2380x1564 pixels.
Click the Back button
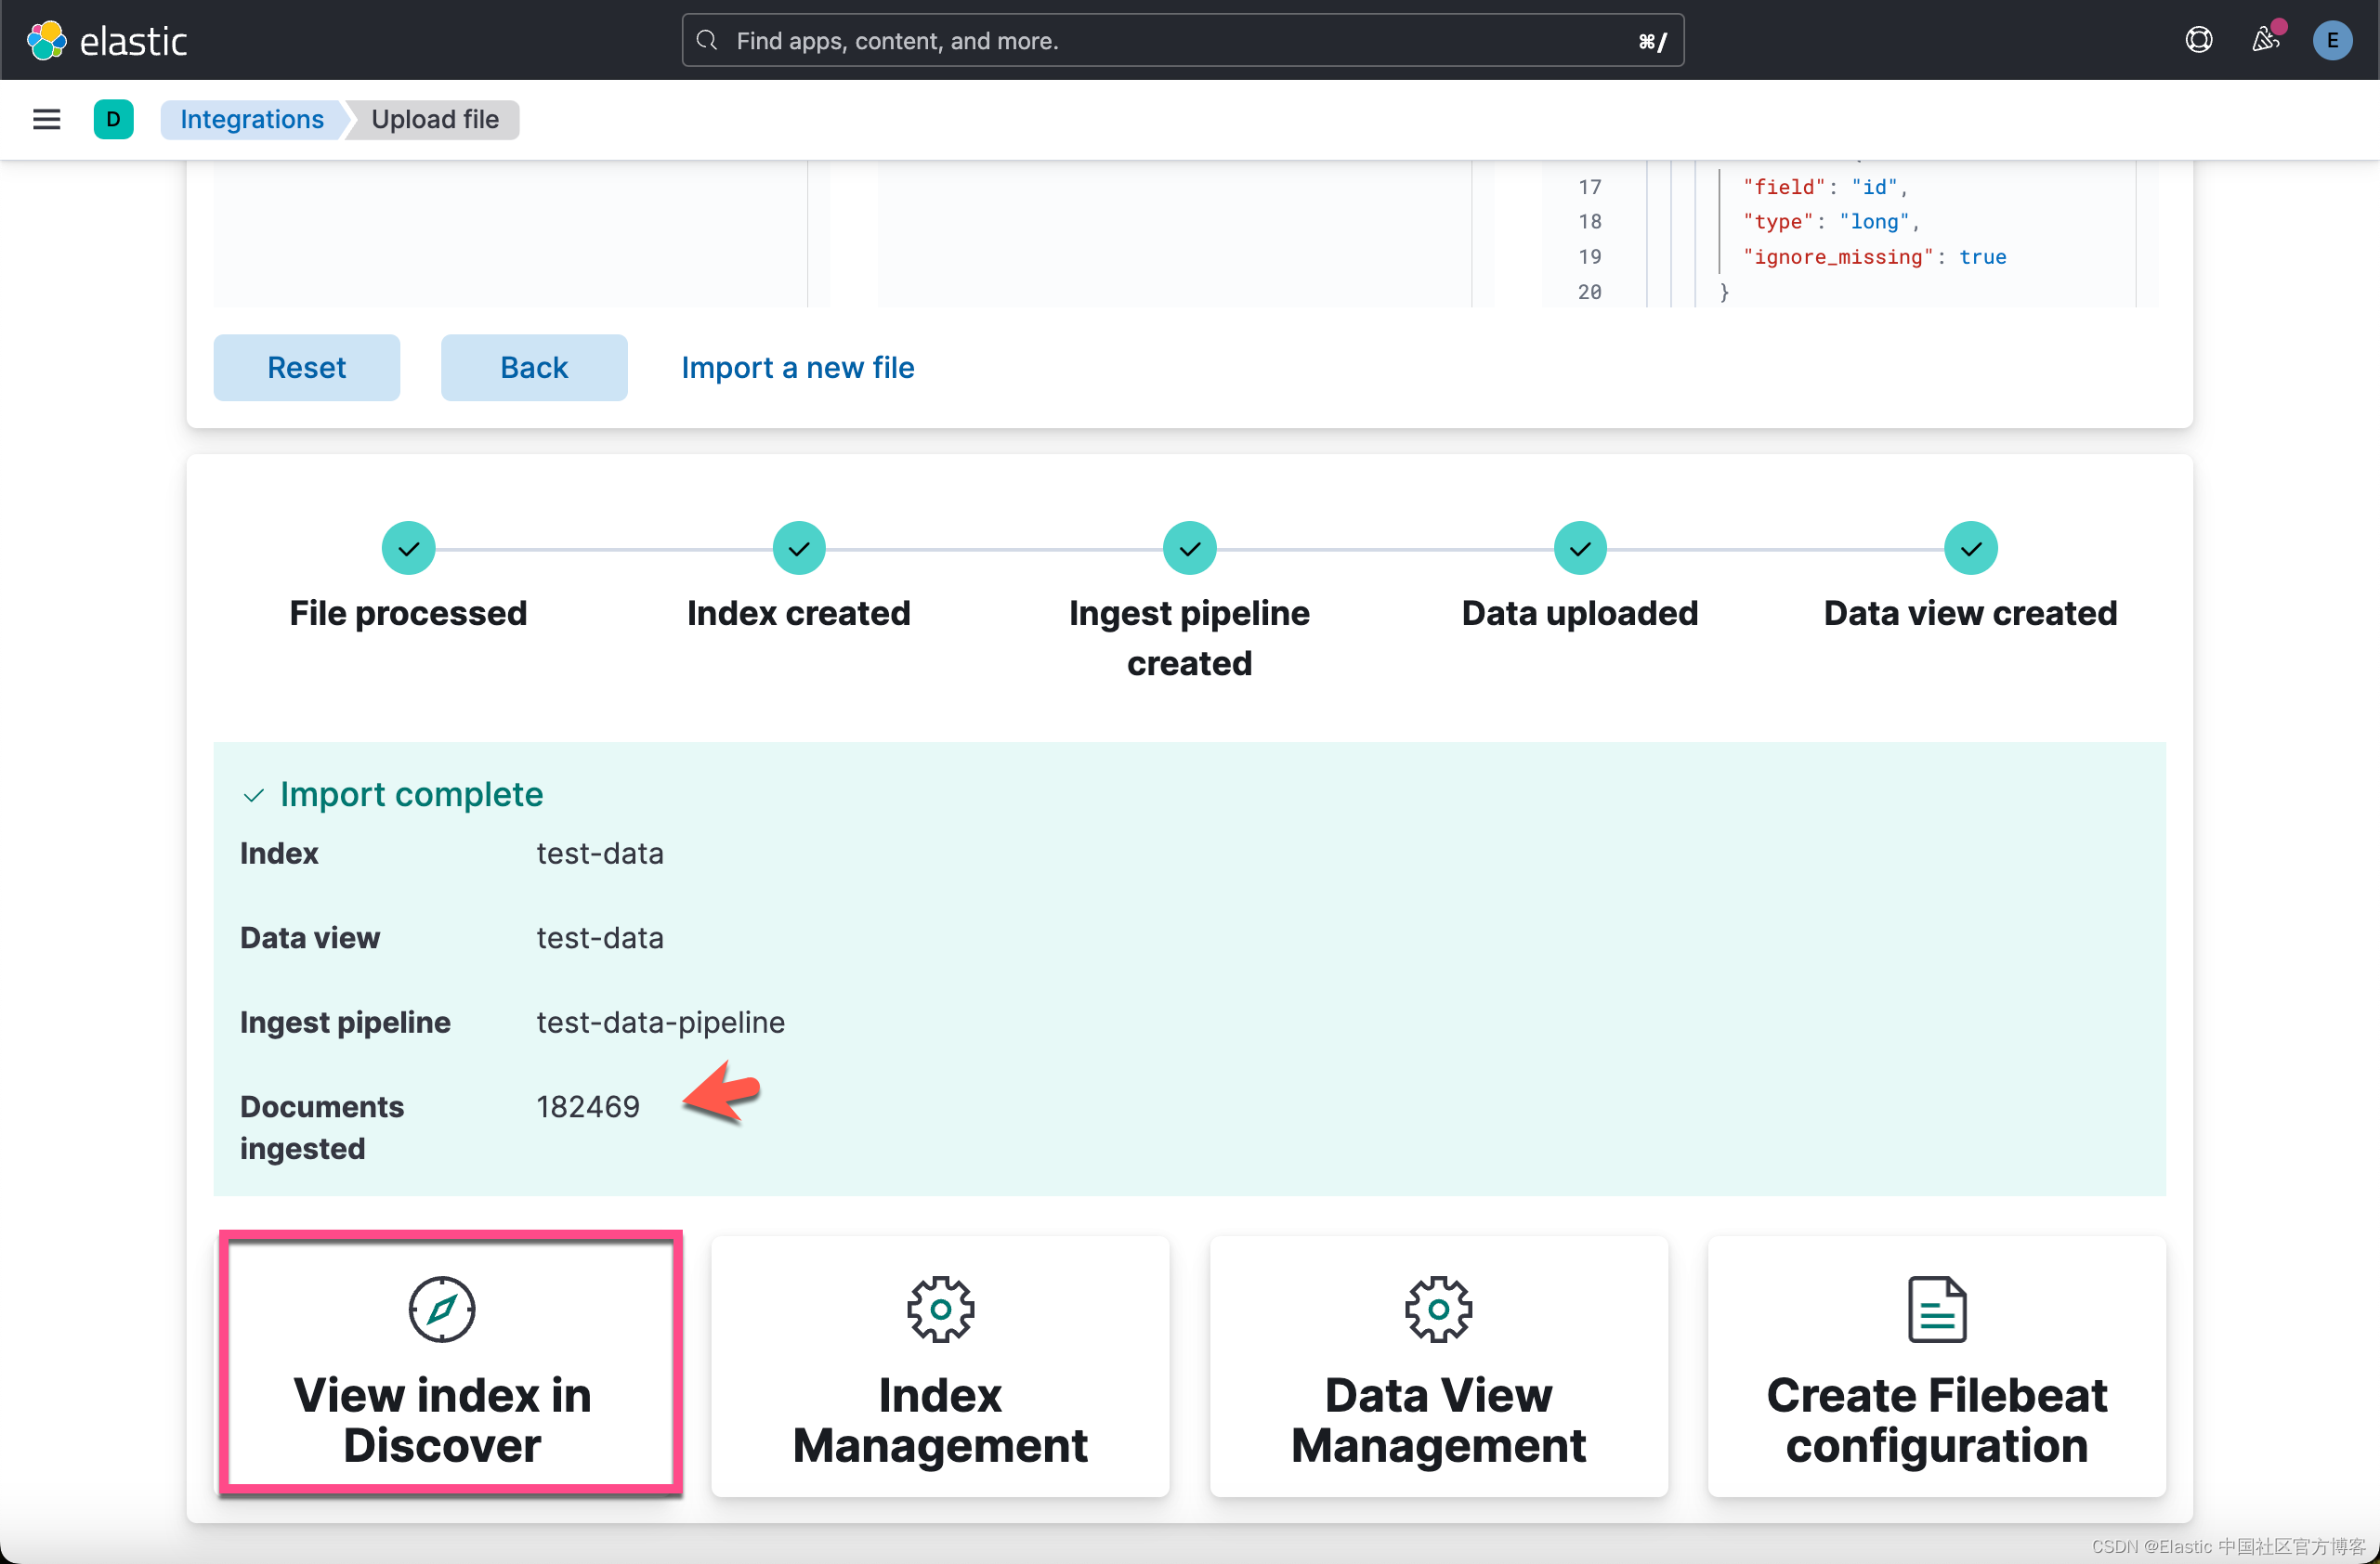[533, 367]
